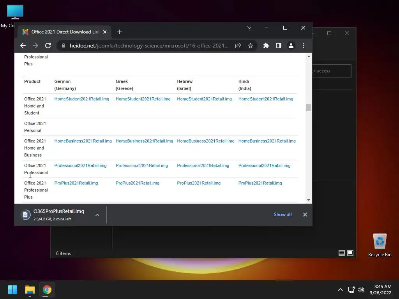Select the Office 2021 Direct Download Links tab
This screenshot has width=399, height=299.
pyautogui.click(x=64, y=32)
